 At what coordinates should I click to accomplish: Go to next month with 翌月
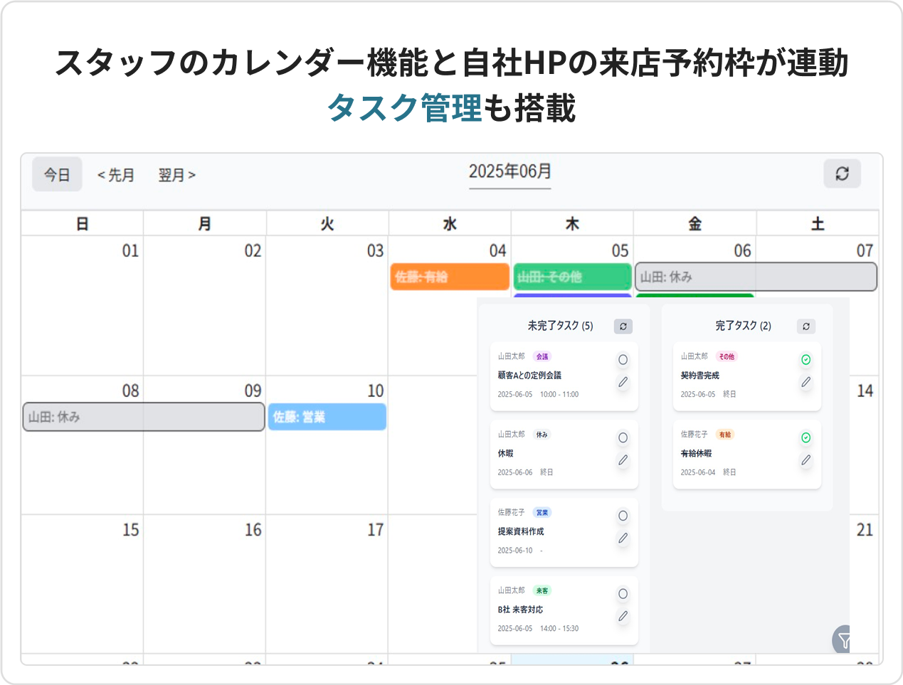176,175
